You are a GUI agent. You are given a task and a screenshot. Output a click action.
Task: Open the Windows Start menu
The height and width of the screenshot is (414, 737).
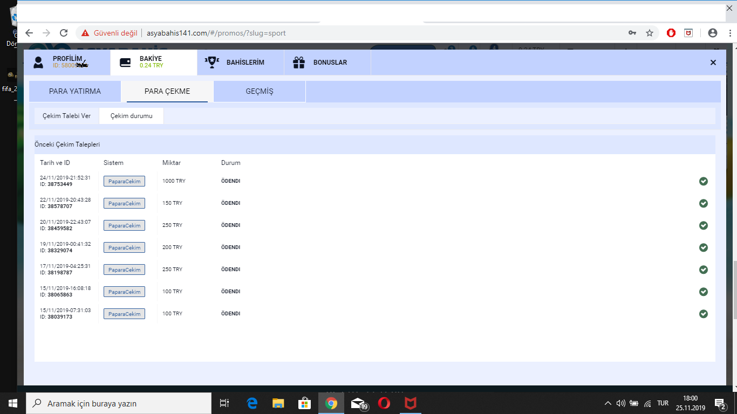point(13,403)
